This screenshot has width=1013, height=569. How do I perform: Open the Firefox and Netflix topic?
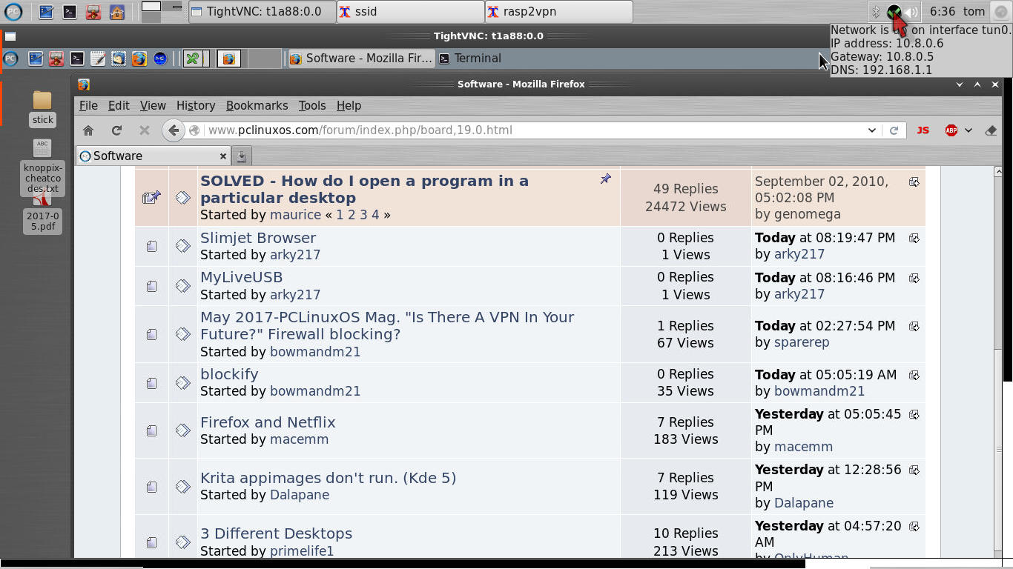click(267, 422)
